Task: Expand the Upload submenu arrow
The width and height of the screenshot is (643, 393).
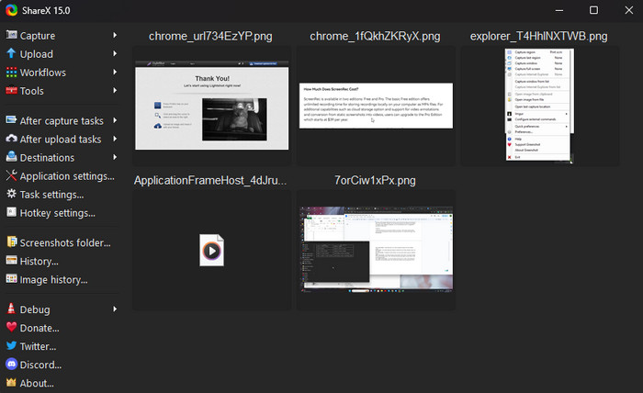Action: 115,53
